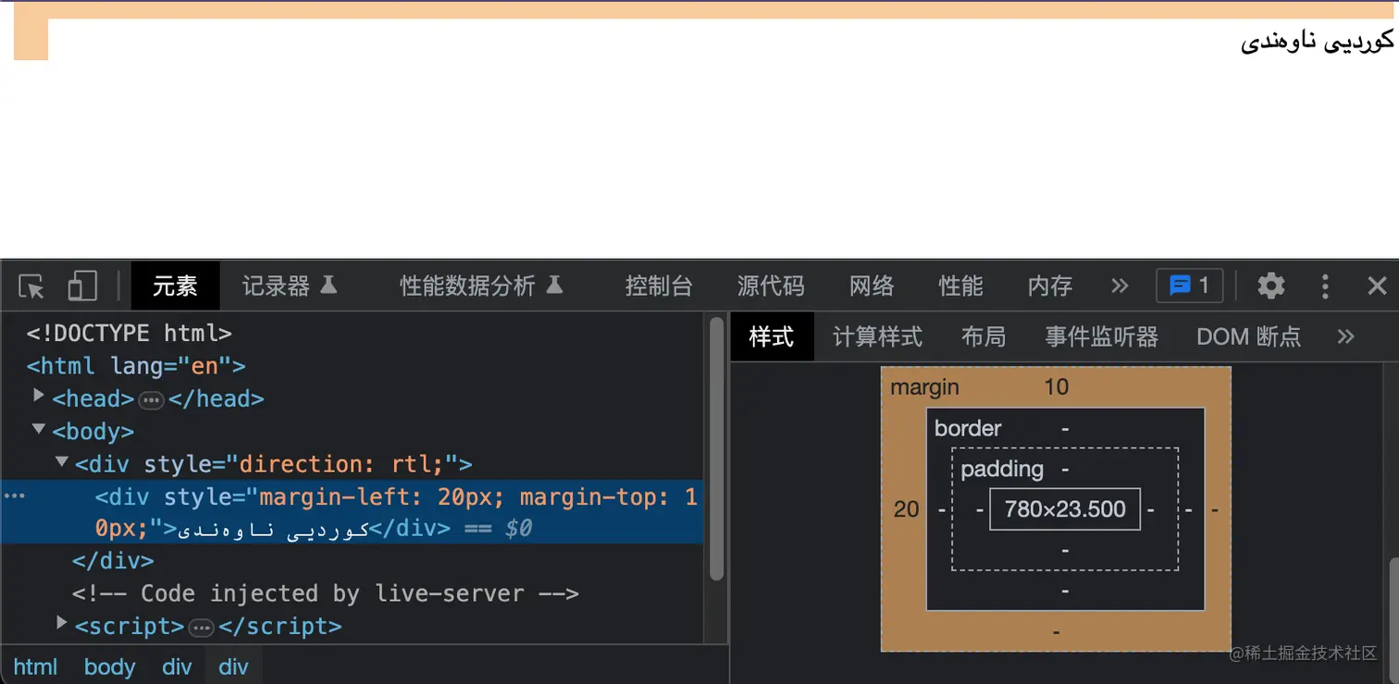Image resolution: width=1399 pixels, height=684 pixels.
Task: Open the 网络 tab
Action: (x=872, y=286)
